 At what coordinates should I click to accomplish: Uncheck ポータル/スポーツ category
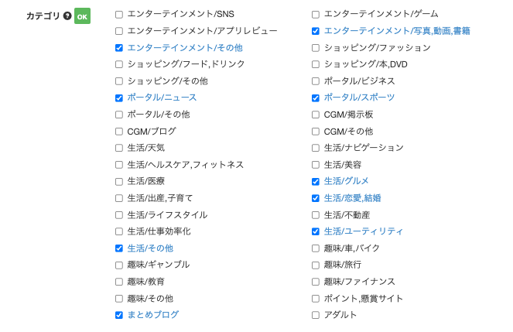click(x=316, y=98)
